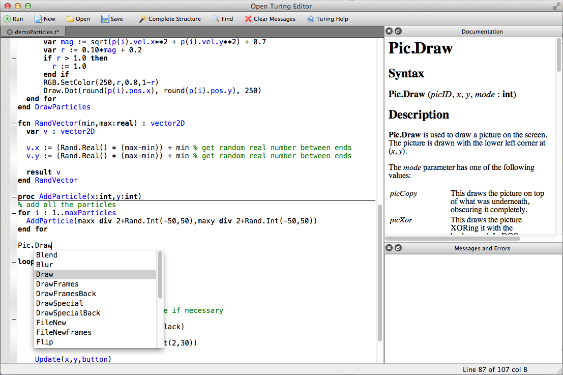Click the '% add all the particles' comment
Viewport: 563px width, 375px height.
point(67,205)
